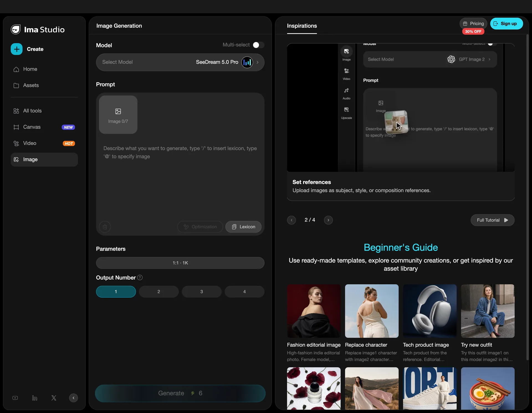Open the Home page
532x413 pixels.
[44, 69]
